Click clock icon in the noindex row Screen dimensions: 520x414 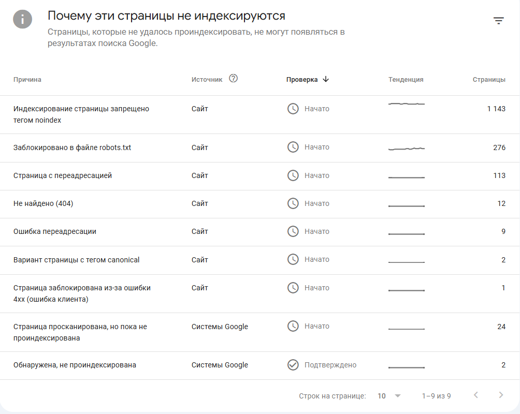click(x=293, y=109)
